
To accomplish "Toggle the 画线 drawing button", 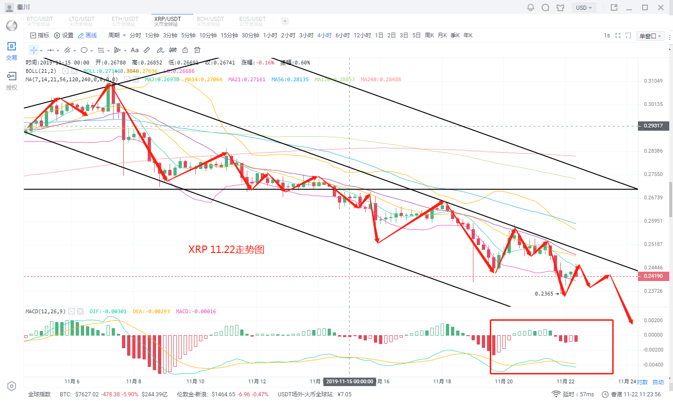I will (87, 35).
